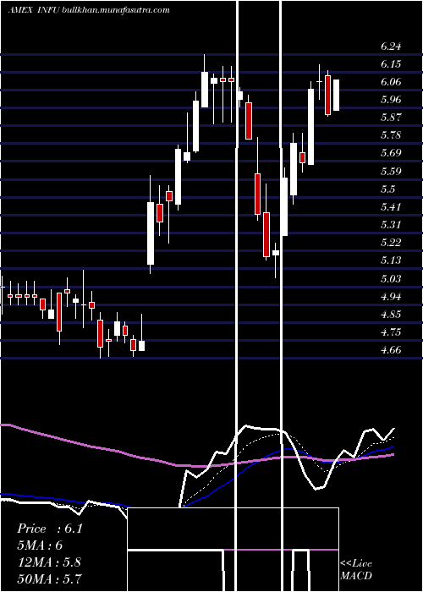The width and height of the screenshot is (423, 592).
Task: Click the large red candle before the last bar
Action: coord(328,95)
